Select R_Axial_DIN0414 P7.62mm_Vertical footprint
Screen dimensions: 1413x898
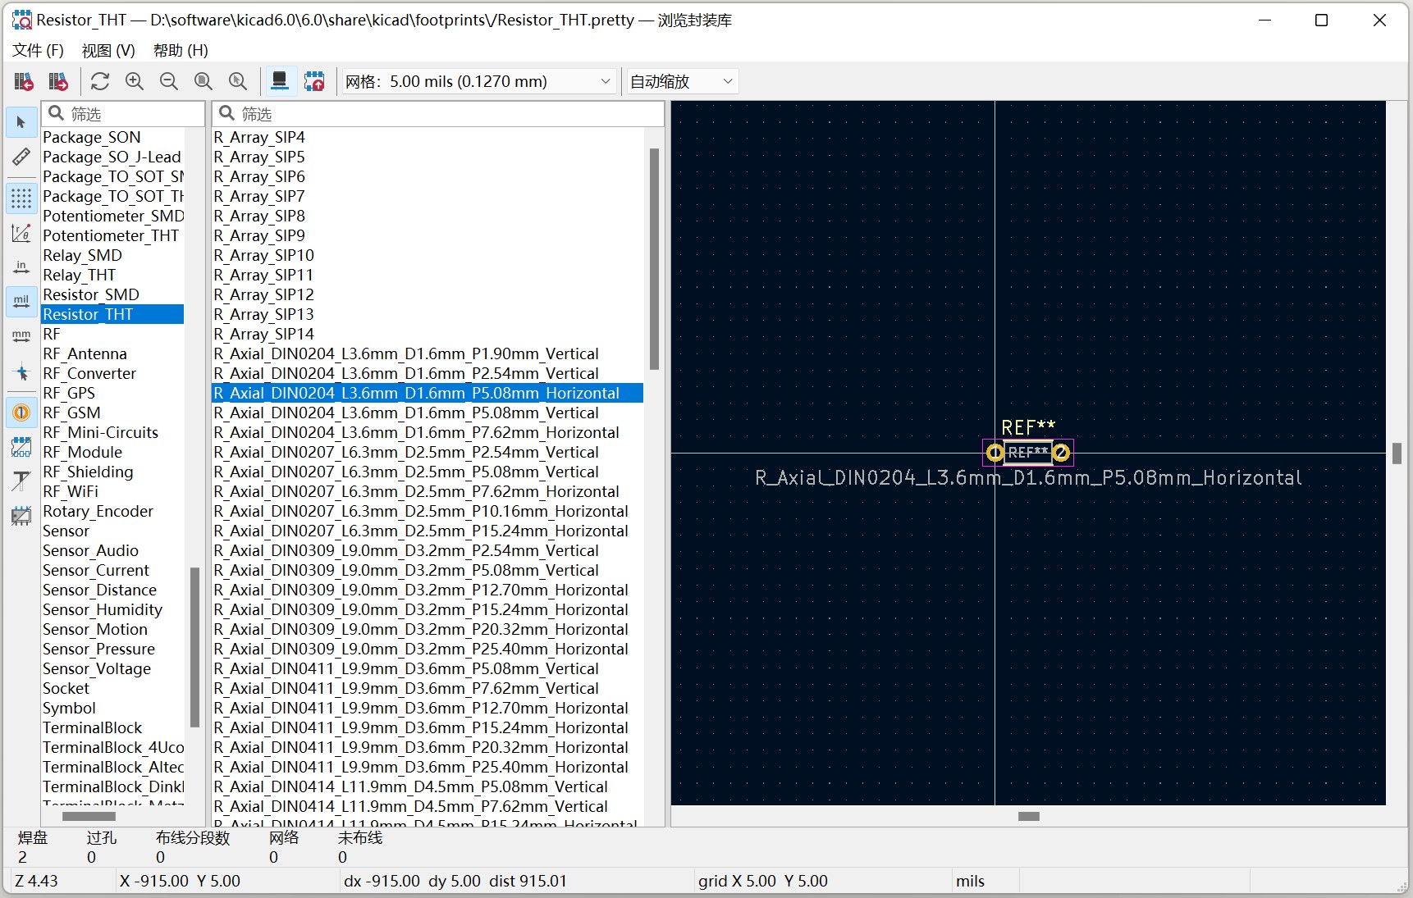[x=428, y=806]
